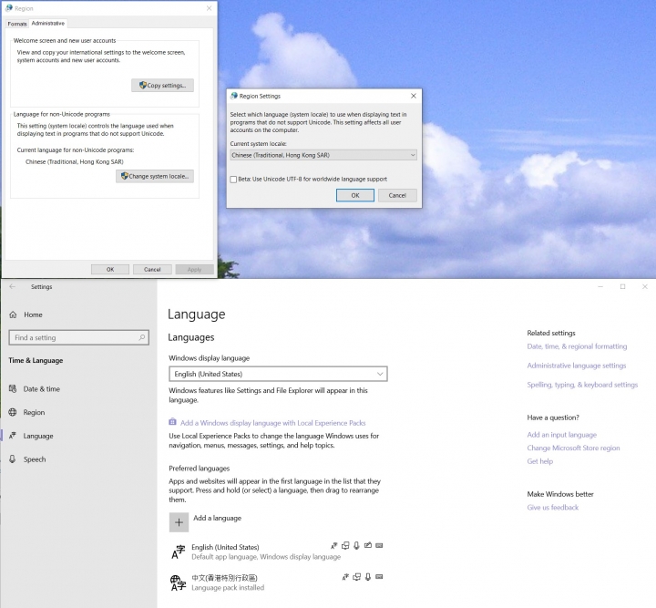Open Speech settings page in sidebar
The image size is (656, 608).
tap(35, 459)
